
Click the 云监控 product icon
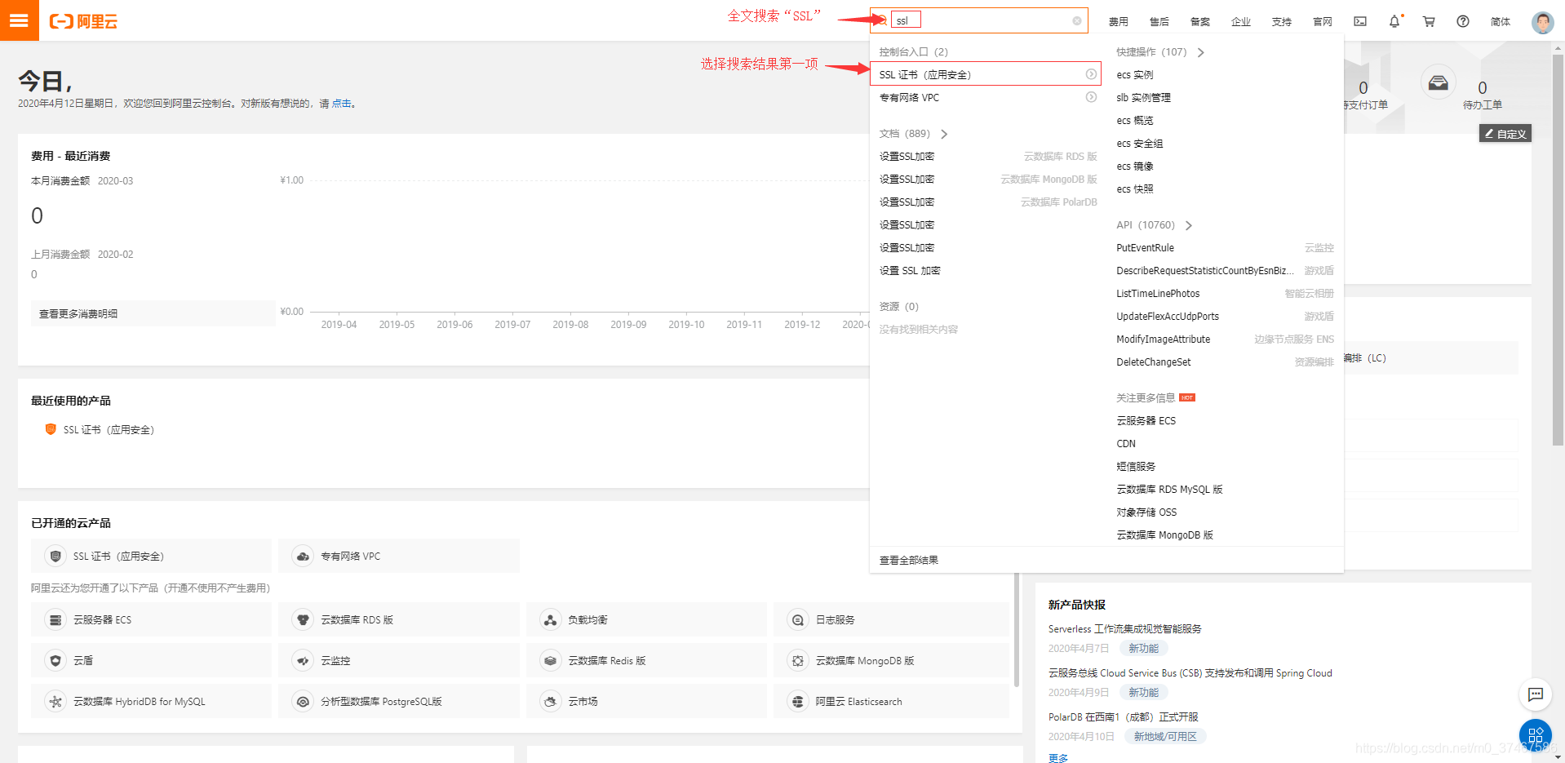(x=303, y=661)
